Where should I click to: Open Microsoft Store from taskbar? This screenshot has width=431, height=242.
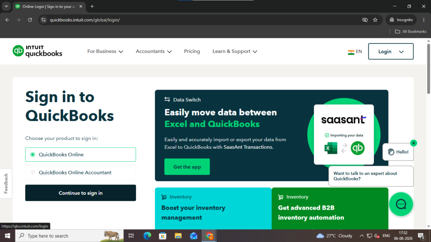pyautogui.click(x=162, y=236)
